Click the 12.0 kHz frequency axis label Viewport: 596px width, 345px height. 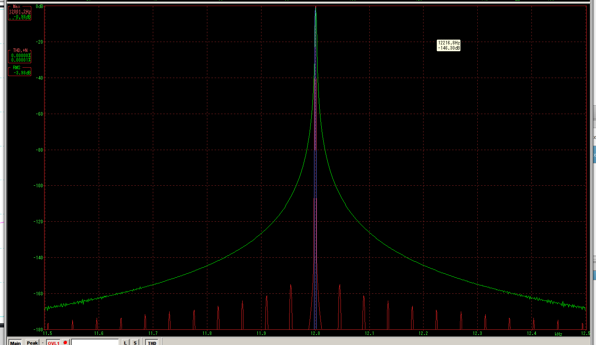(315, 333)
